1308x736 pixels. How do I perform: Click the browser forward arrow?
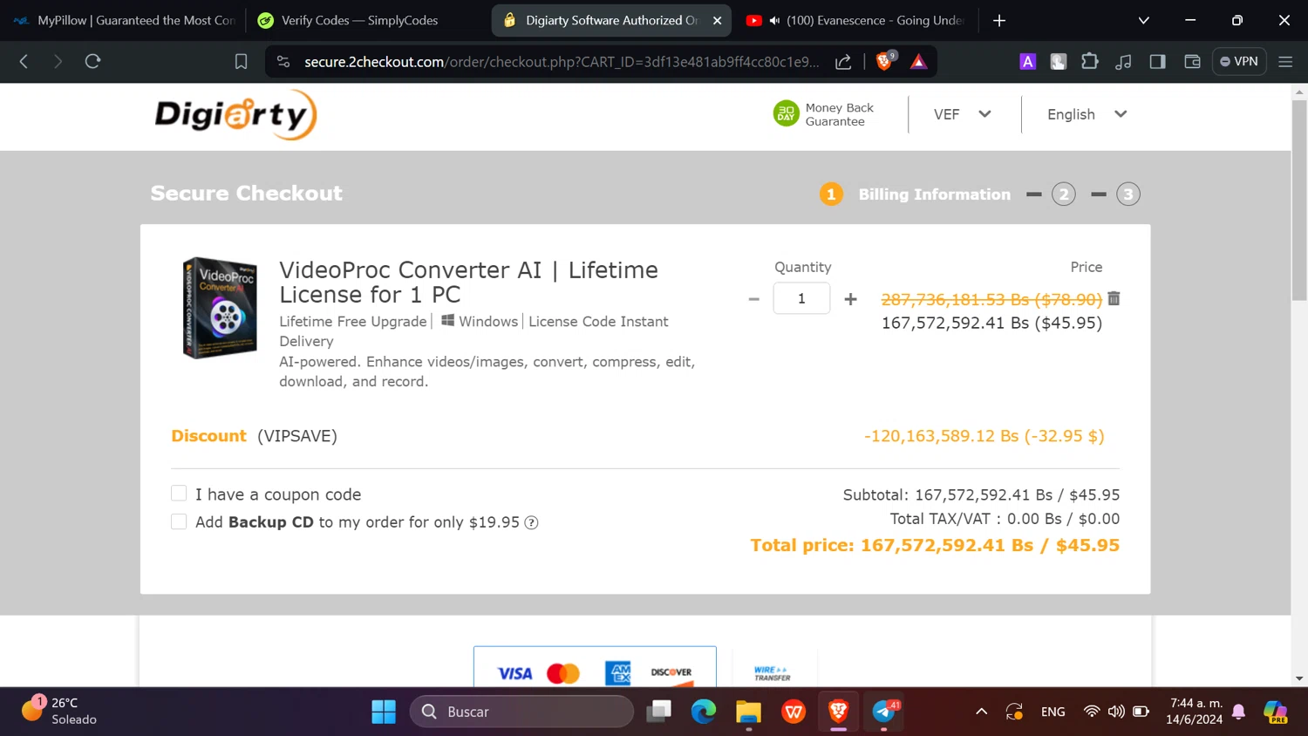(58, 61)
